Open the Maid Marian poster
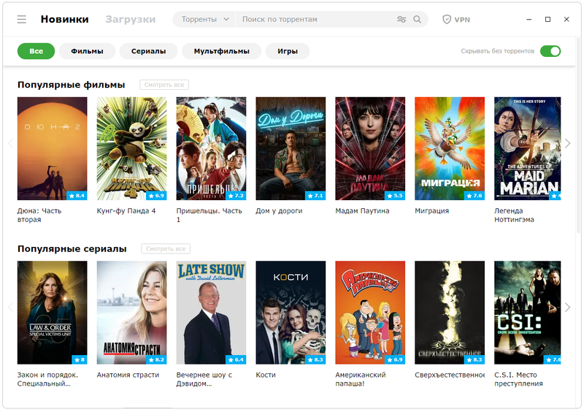This screenshot has width=584, height=412. (x=527, y=148)
